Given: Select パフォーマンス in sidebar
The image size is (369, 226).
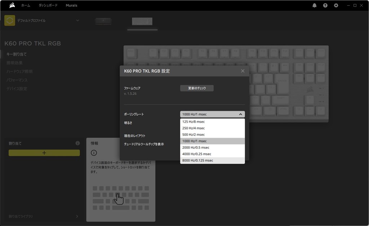Looking at the screenshot, I should [x=17, y=80].
